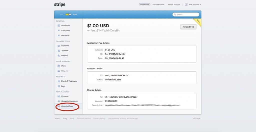The width and height of the screenshot is (256, 132).
Task: Click the Collected Fees icon
Action: click(59, 106)
